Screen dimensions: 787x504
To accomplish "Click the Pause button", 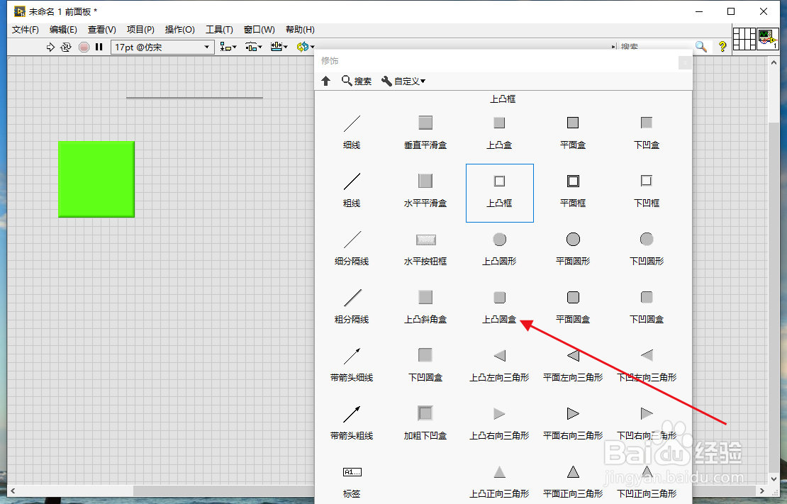I will coord(99,47).
